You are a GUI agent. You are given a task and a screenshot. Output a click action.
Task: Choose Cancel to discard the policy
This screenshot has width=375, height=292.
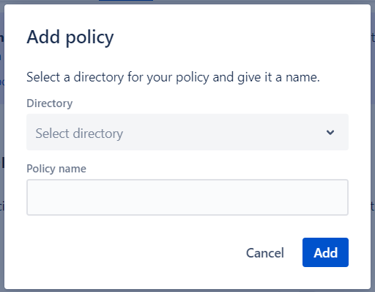click(x=265, y=252)
